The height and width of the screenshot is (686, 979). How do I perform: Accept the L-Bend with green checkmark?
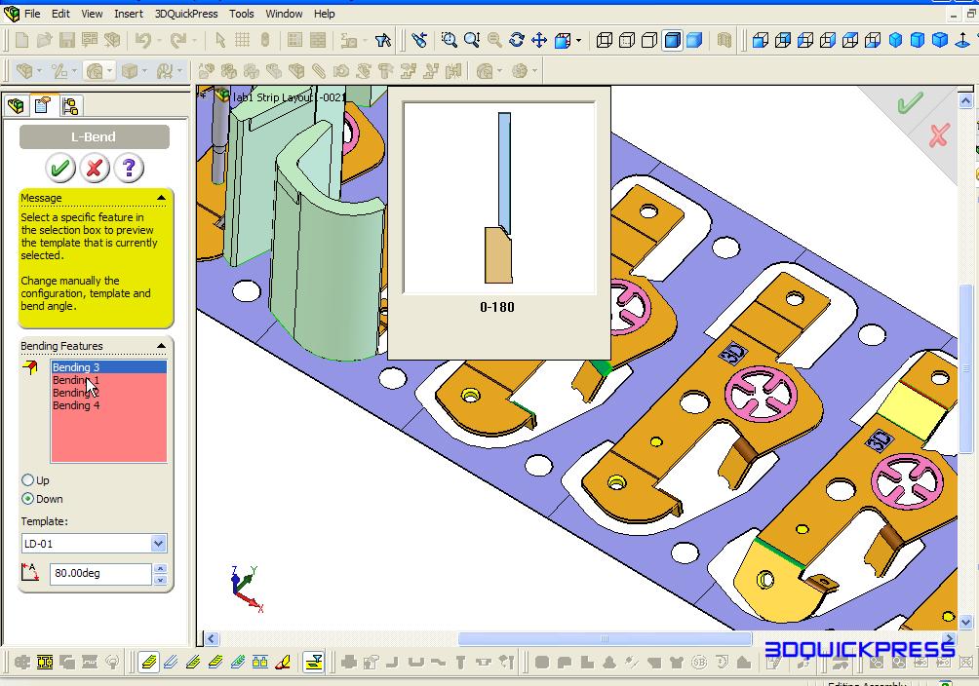[59, 168]
